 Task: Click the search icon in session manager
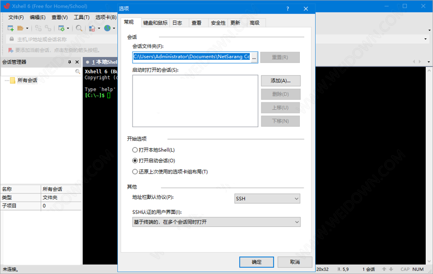[x=77, y=72]
